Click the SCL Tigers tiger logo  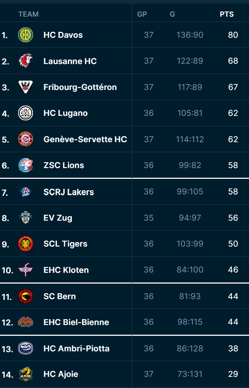click(x=26, y=244)
